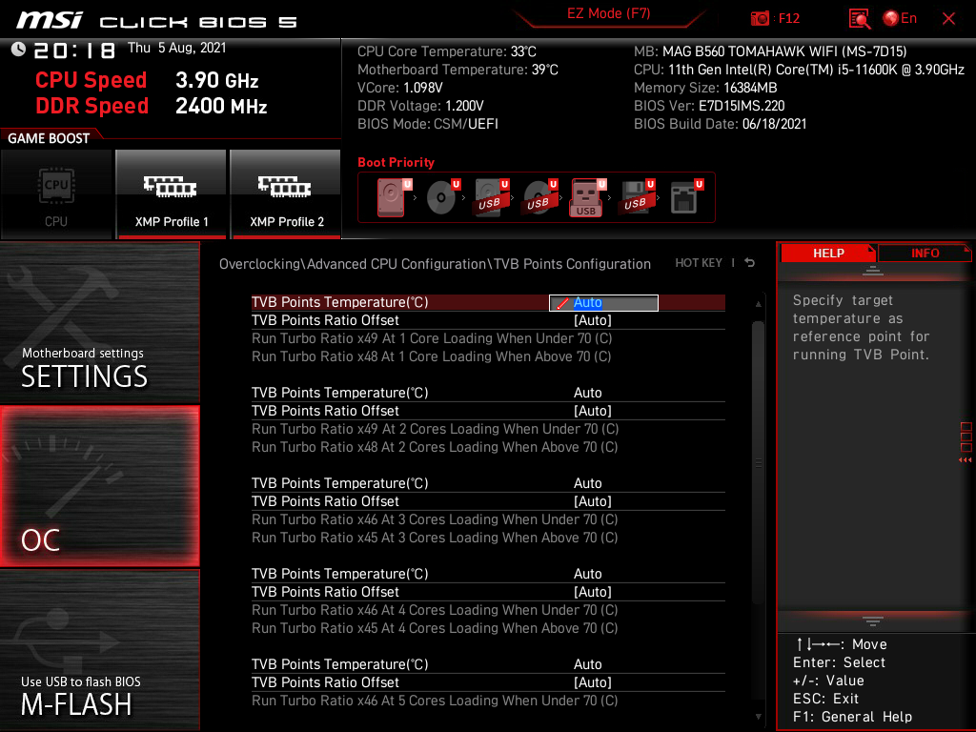Open the SETTINGS motherboard section
This screenshot has width=976, height=732.
pos(99,322)
